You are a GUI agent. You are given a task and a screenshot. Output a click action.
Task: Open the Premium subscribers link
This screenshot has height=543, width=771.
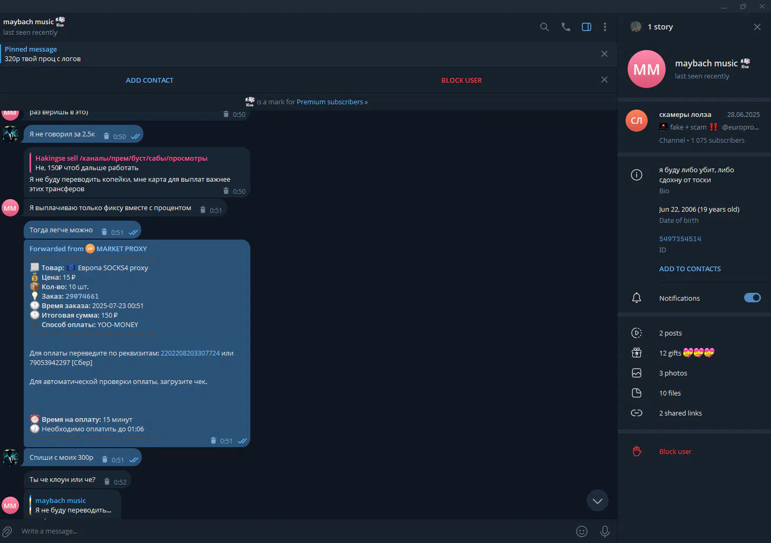[x=332, y=102]
